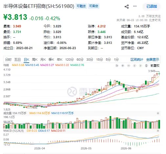Click the 可融资 tag
Image resolution: width=166 pixels, height=154 pixels.
point(81,6)
